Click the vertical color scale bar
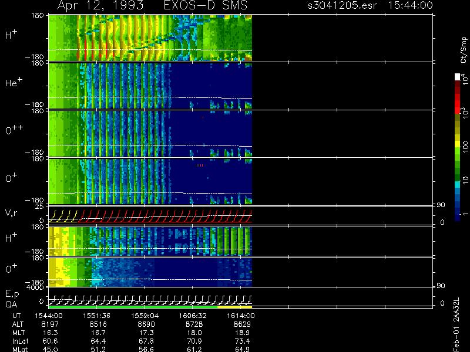 [x=458, y=147]
